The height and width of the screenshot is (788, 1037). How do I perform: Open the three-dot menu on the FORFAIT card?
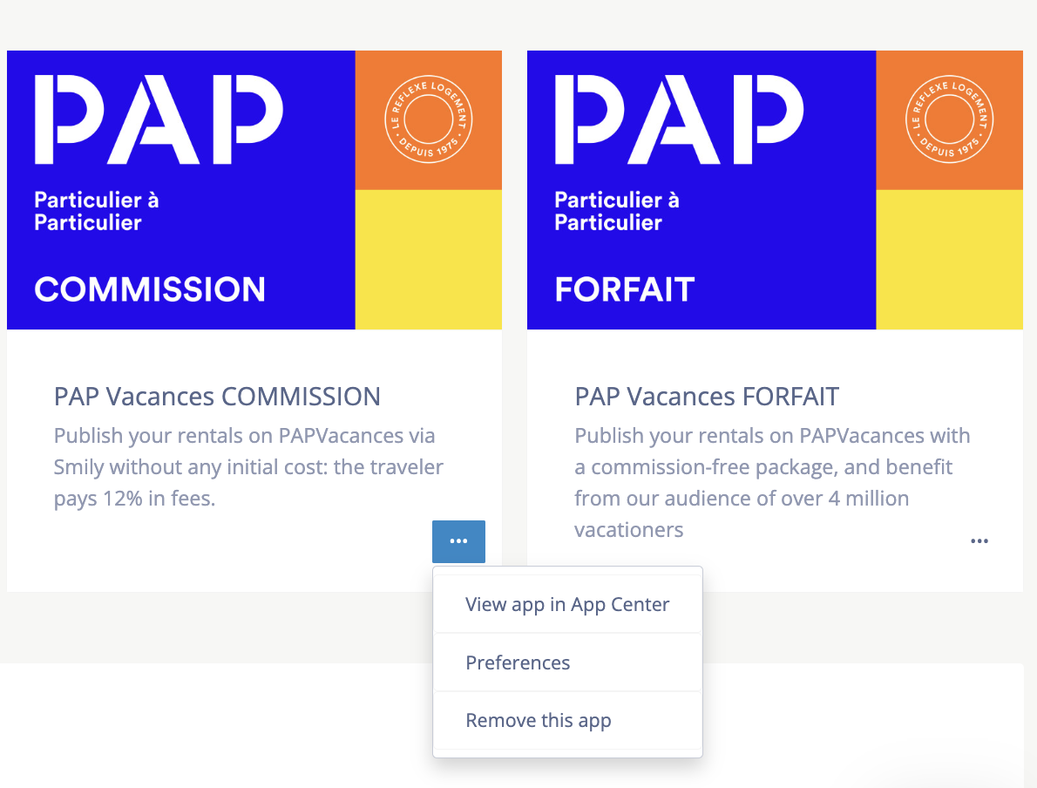979,541
